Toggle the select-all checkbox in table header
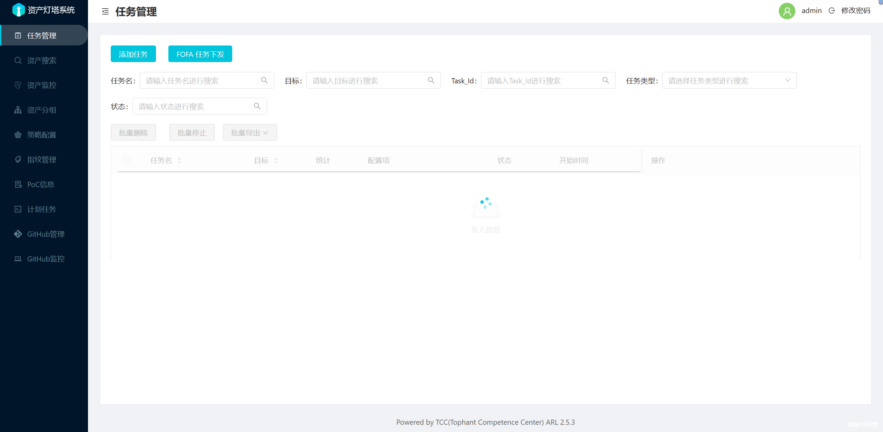 click(x=127, y=161)
